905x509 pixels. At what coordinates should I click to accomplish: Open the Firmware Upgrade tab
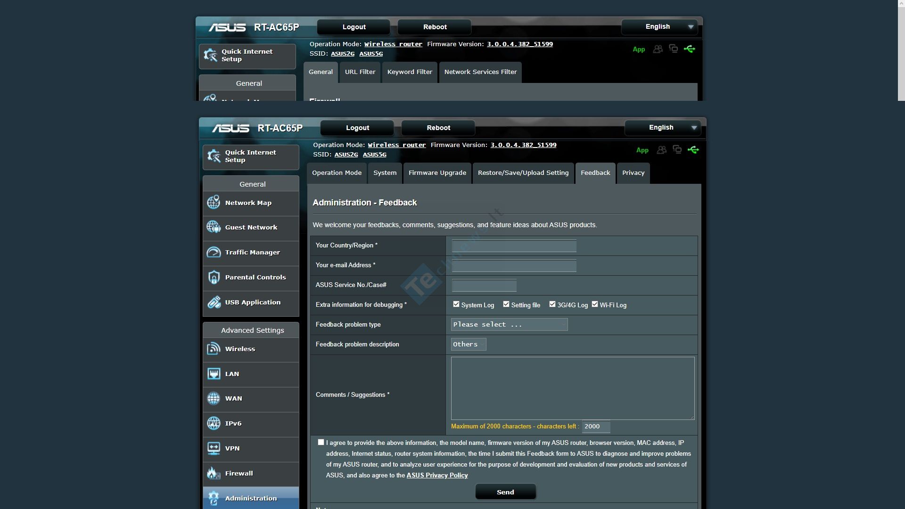(437, 173)
